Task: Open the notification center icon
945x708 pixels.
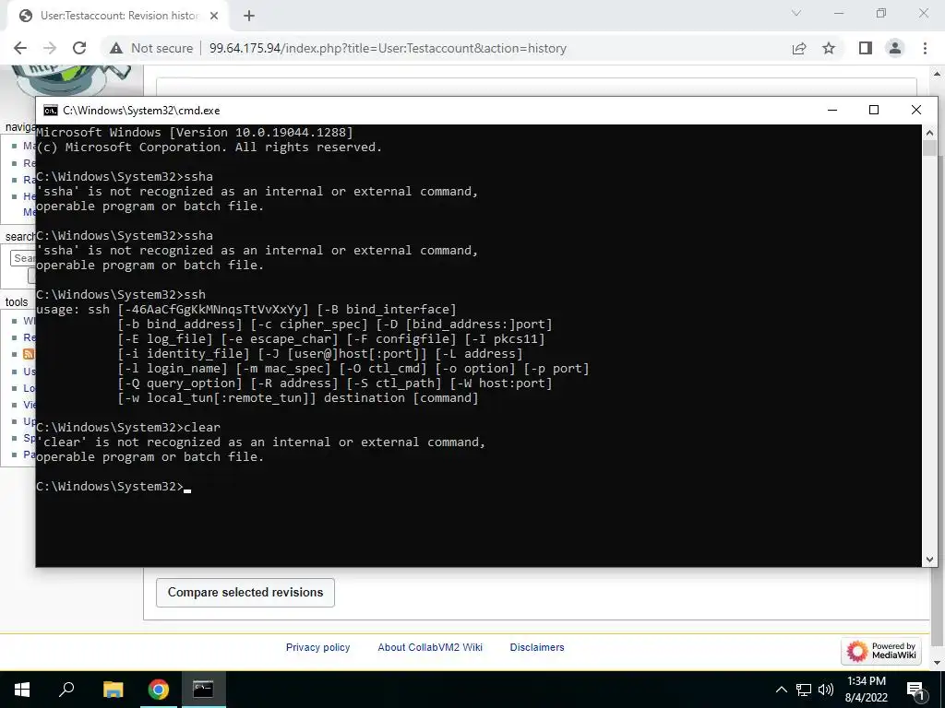Action: pos(915,690)
